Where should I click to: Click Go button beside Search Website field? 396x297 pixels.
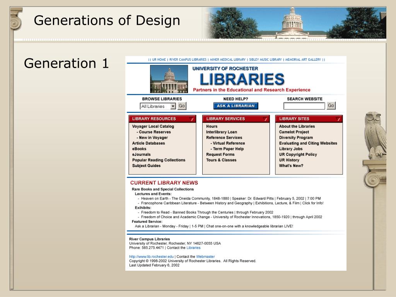point(331,106)
